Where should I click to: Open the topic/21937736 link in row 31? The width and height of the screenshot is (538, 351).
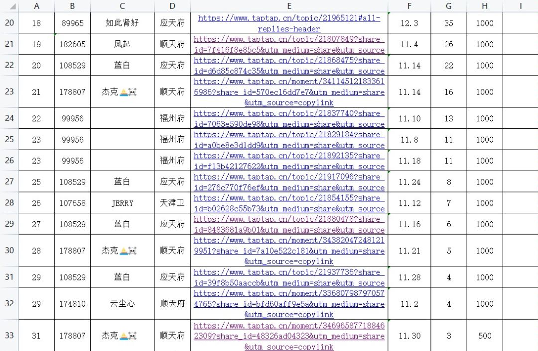pyautogui.click(x=289, y=277)
